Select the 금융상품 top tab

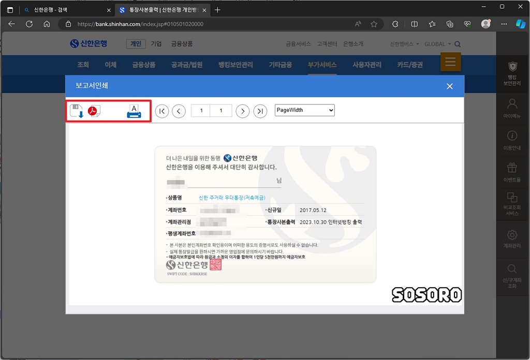pyautogui.click(x=182, y=43)
